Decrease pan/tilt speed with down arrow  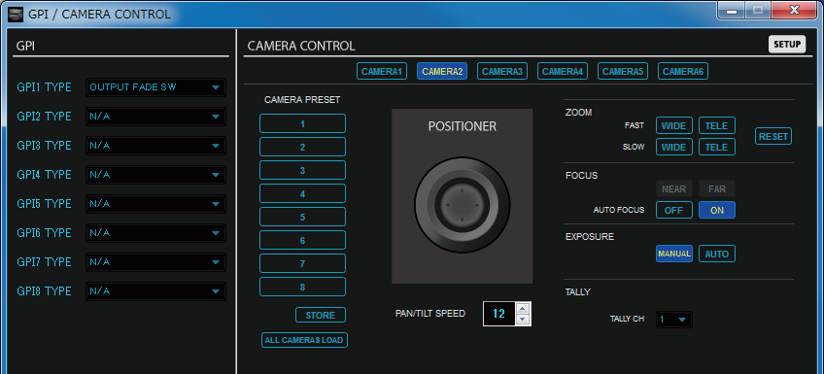click(523, 319)
